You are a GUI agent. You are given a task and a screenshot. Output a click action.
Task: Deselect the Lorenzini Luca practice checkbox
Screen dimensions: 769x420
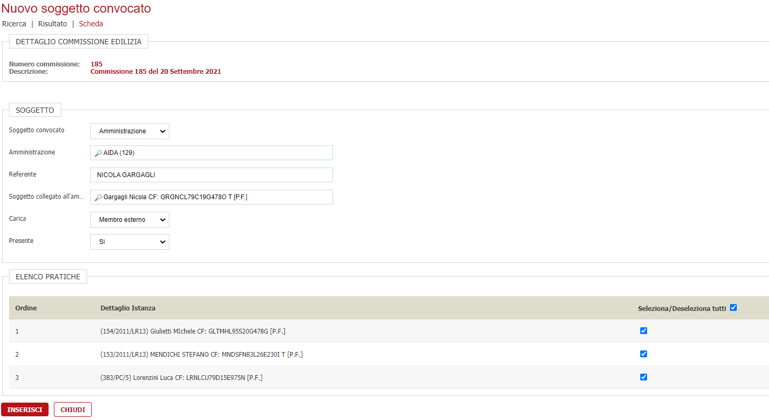coord(643,377)
